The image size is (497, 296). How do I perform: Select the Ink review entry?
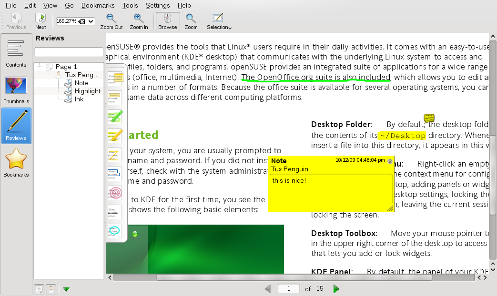[x=79, y=99]
